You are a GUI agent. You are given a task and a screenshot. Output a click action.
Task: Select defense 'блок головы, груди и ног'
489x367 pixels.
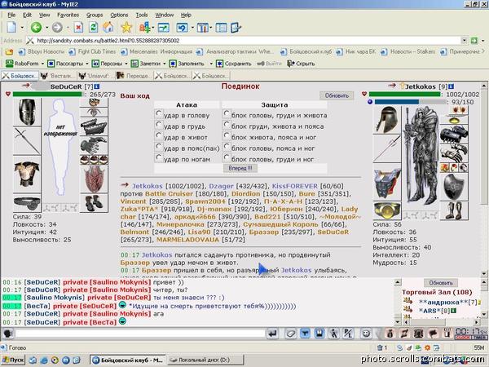[227, 157]
